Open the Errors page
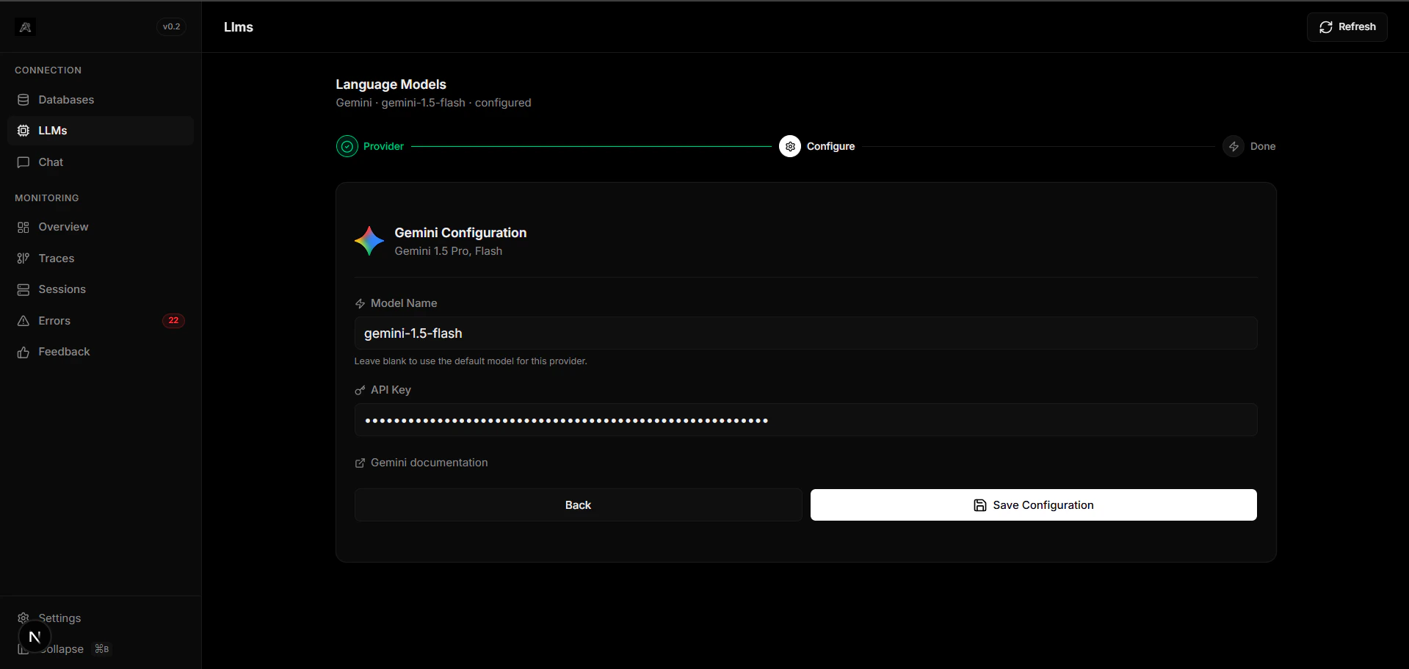This screenshot has height=669, width=1409. (x=101, y=321)
